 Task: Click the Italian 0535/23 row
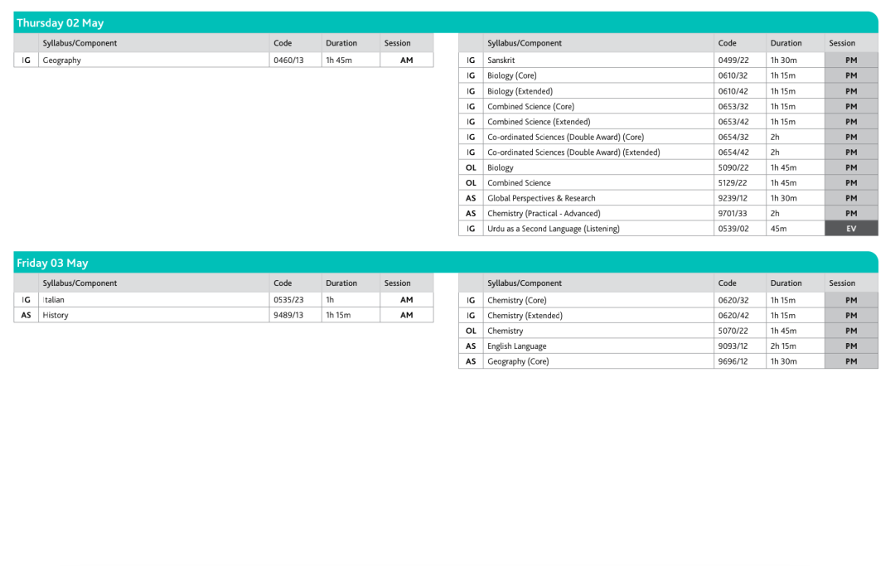tap(224, 299)
